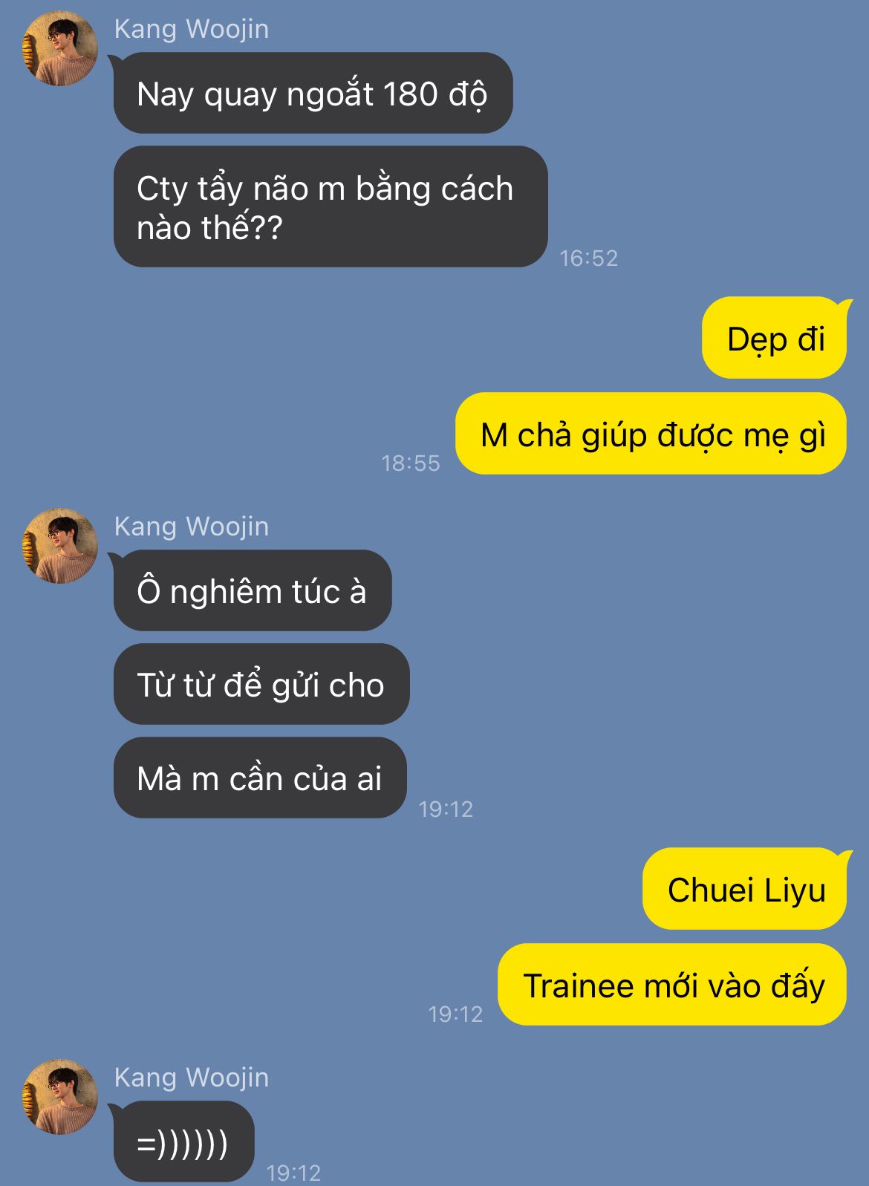Tap the 19:12 timestamp beside 'Trainee mới vào đấy'

(455, 1014)
